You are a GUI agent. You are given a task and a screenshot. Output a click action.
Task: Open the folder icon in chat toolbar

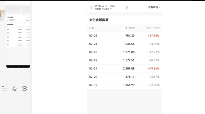click(4, 89)
